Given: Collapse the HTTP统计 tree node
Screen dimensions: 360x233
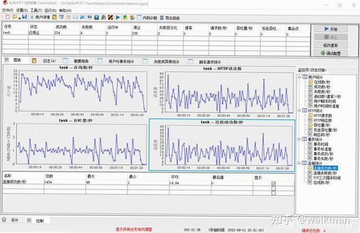Looking at the screenshot, I should (x=300, y=110).
